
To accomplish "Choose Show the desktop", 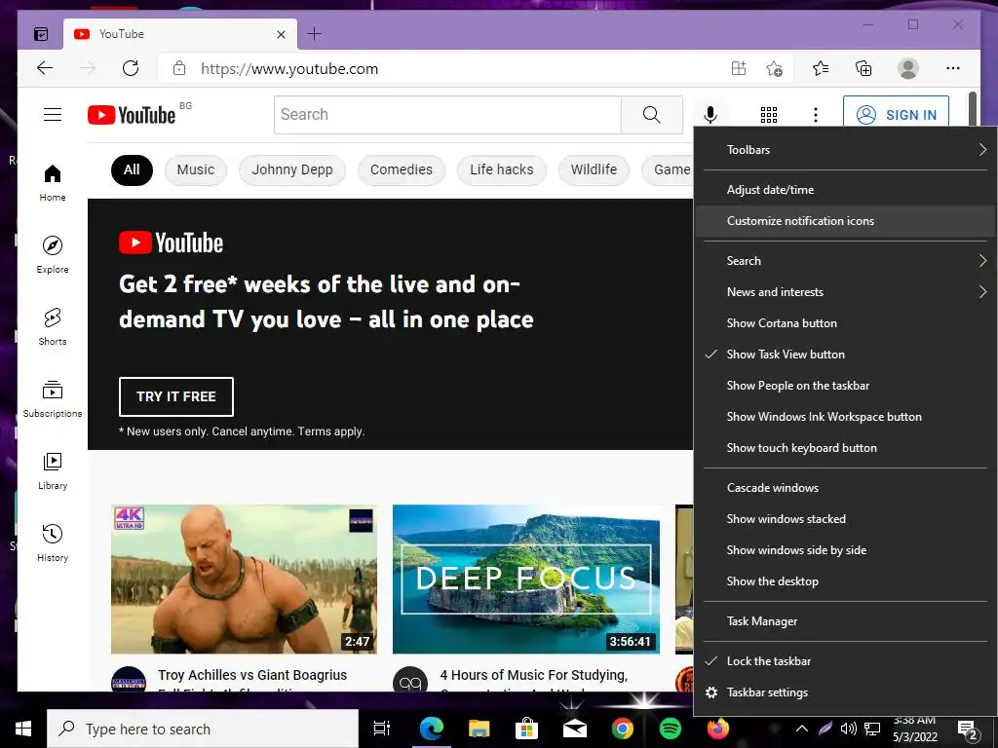I will tap(844, 581).
